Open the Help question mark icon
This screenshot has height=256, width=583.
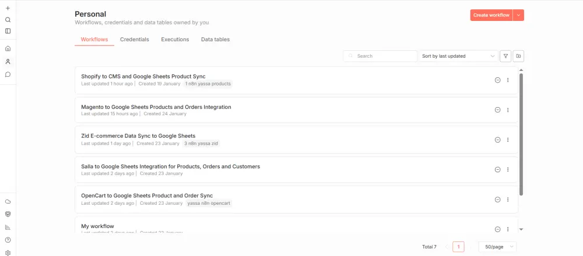[8, 240]
